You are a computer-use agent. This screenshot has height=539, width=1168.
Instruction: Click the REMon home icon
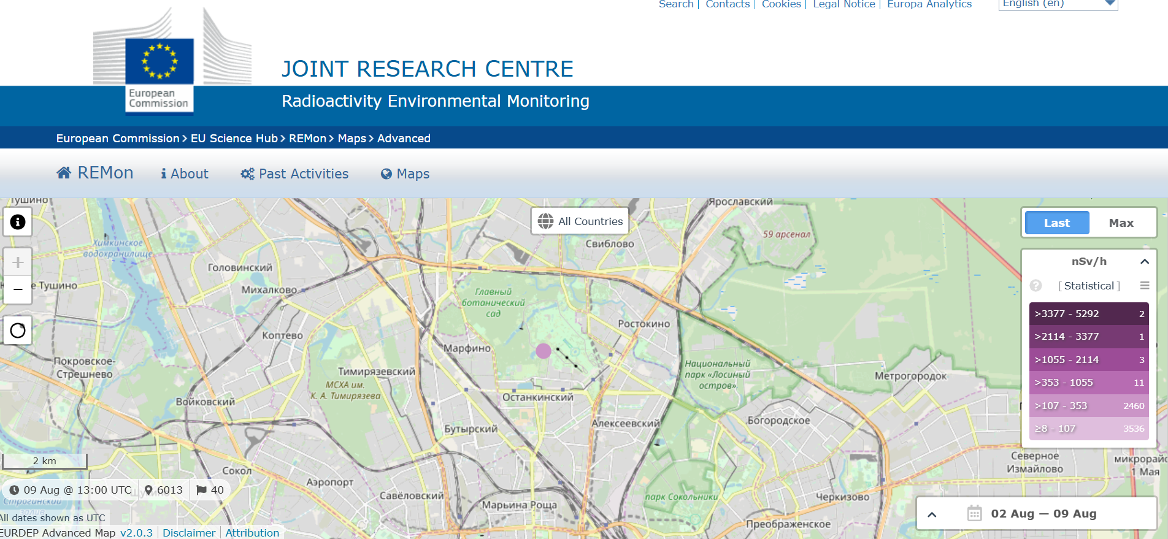[x=64, y=173]
